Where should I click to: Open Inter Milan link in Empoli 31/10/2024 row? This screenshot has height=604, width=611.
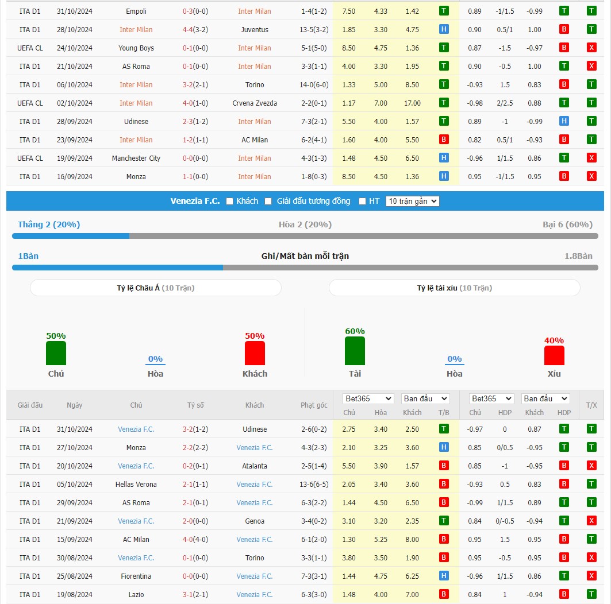(x=255, y=11)
